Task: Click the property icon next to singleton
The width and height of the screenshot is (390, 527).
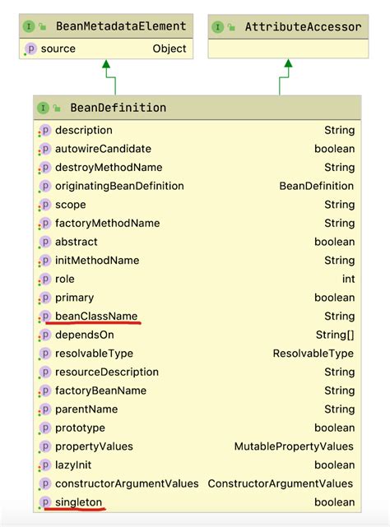Action: pos(44,502)
